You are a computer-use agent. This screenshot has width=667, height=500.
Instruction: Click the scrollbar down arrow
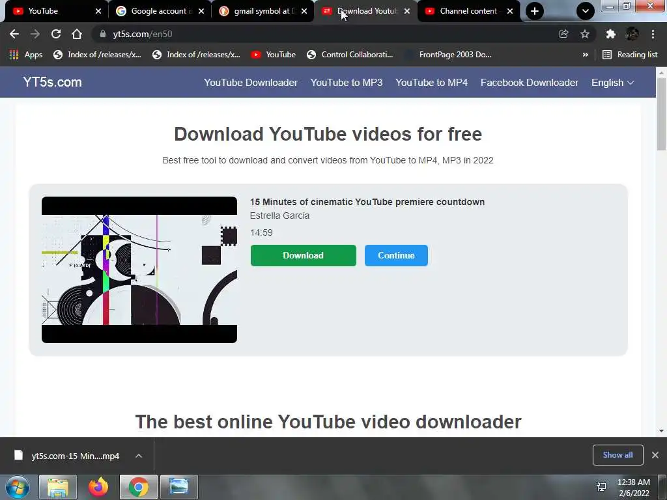pyautogui.click(x=661, y=430)
